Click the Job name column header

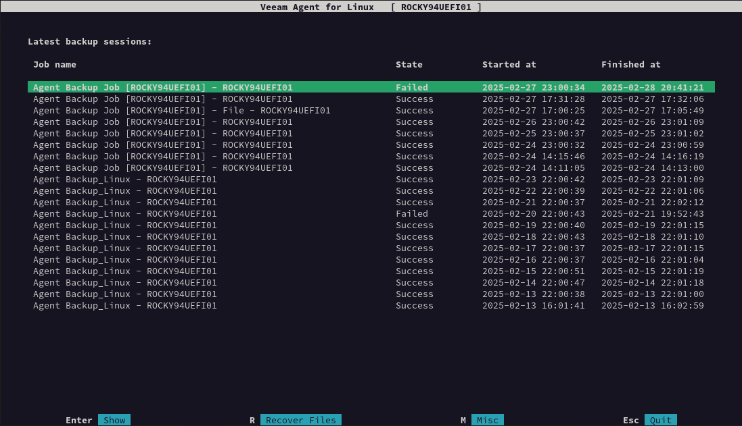(x=54, y=64)
